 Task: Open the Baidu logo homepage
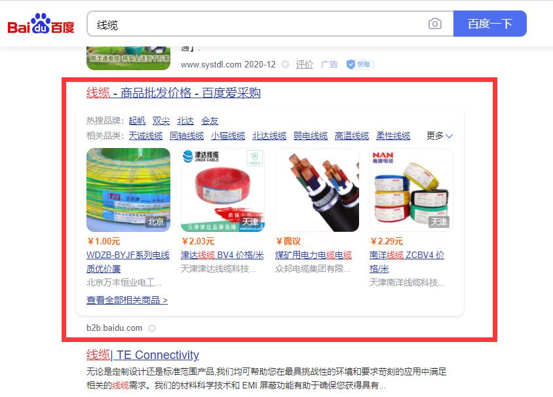coord(41,24)
